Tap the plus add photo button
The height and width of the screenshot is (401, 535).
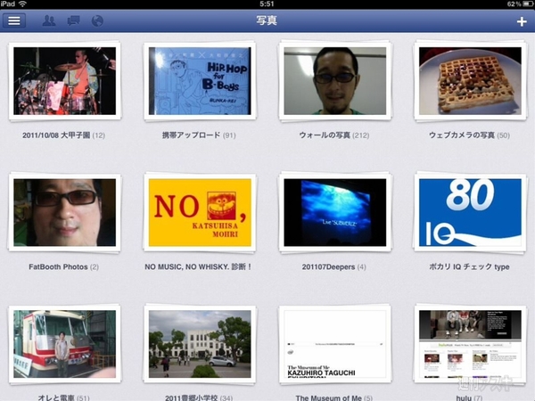click(x=522, y=21)
